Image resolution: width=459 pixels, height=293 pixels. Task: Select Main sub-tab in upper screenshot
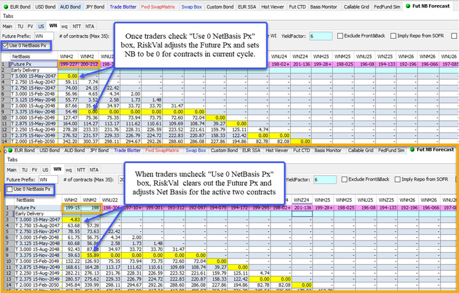click(7, 27)
